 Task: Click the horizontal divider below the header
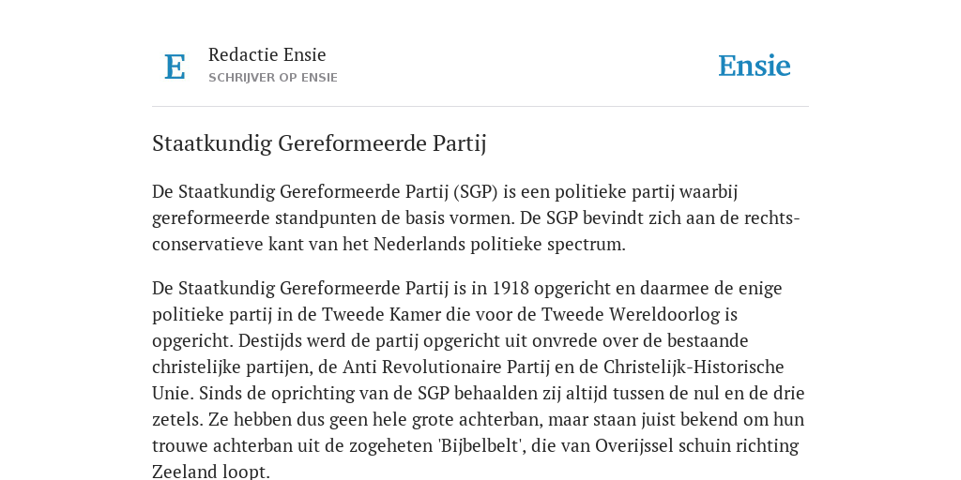click(480, 107)
